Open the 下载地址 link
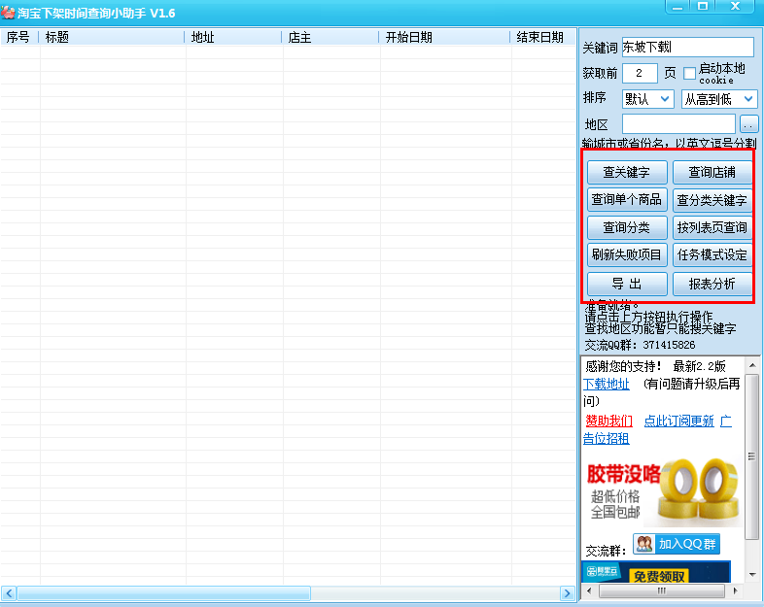 (607, 384)
